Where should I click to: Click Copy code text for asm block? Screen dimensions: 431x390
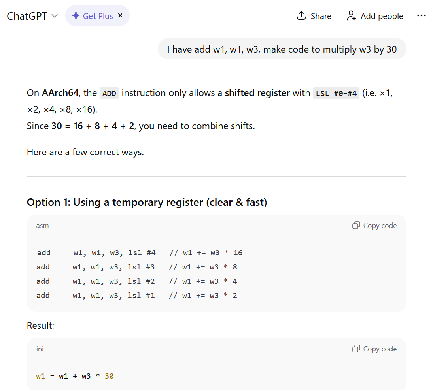[380, 226]
